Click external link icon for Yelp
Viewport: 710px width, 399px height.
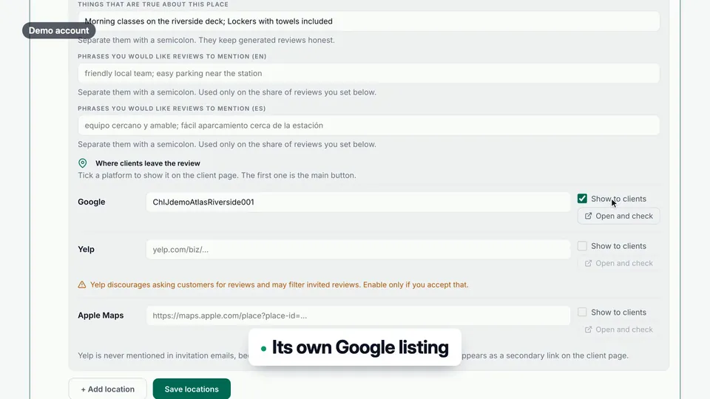tap(588, 263)
